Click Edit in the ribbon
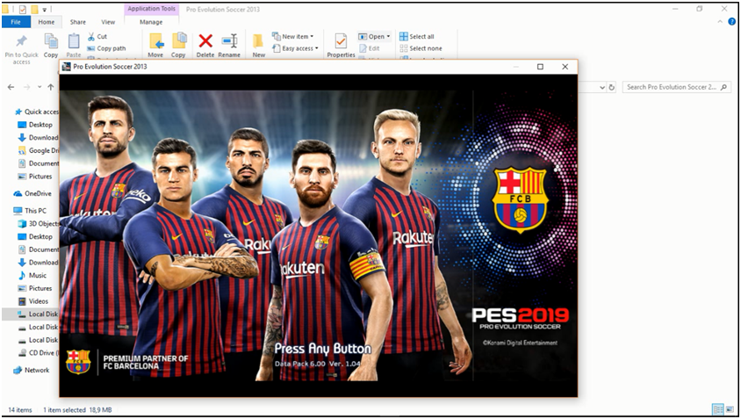741x419 pixels. tap(370, 48)
